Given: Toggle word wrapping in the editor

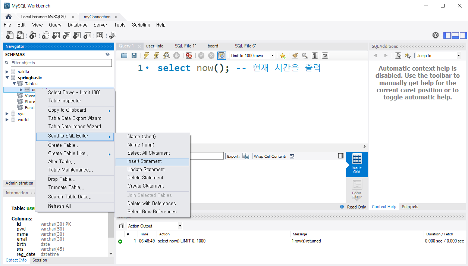Looking at the screenshot, I should [325, 55].
